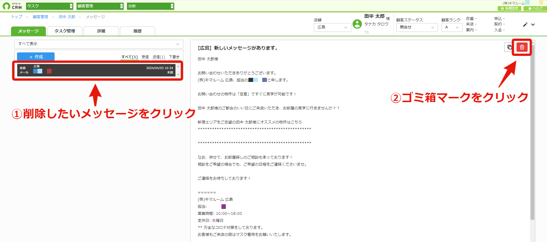Click the + 作成 create button
Image resolution: width=547 pixels, height=242 pixels.
(x=36, y=57)
